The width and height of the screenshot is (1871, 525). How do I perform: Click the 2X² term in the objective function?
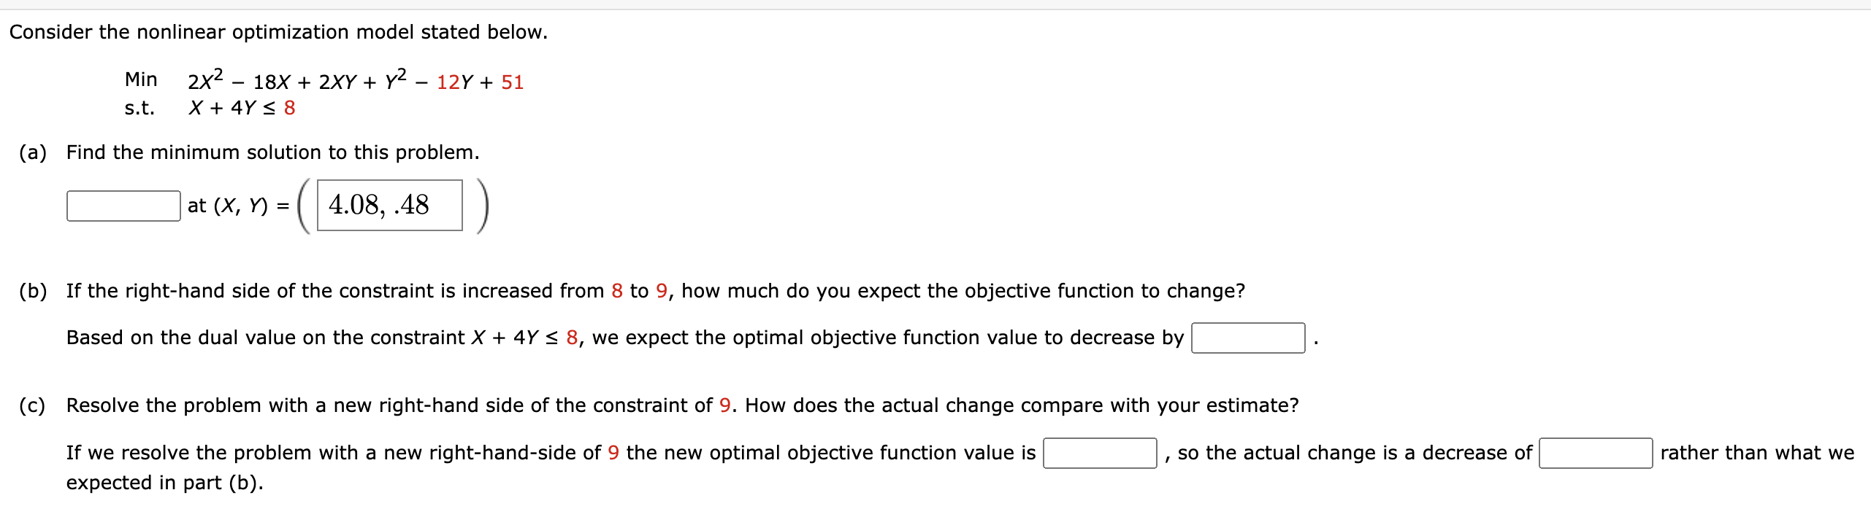[205, 79]
